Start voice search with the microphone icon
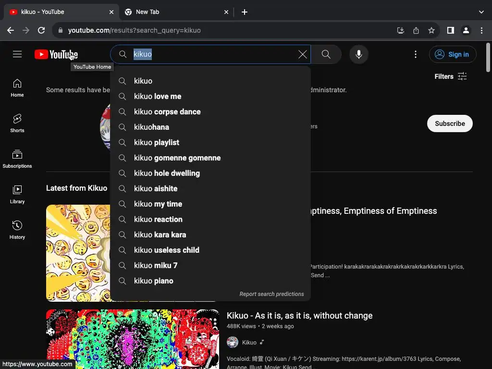This screenshot has width=492, height=369. pyautogui.click(x=358, y=54)
